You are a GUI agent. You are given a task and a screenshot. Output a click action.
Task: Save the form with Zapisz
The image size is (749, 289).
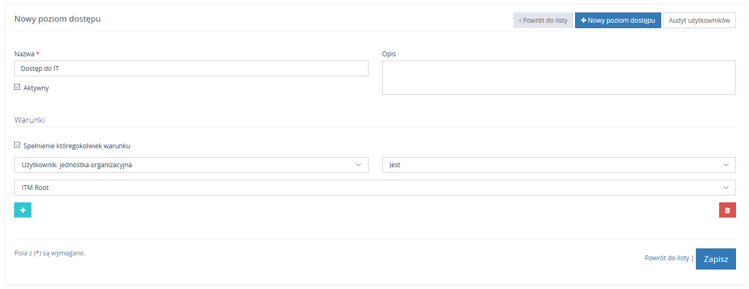[x=715, y=259]
